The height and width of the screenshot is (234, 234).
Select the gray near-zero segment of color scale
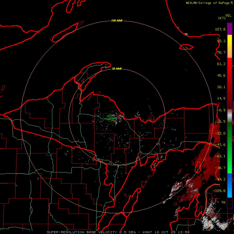[230, 115]
